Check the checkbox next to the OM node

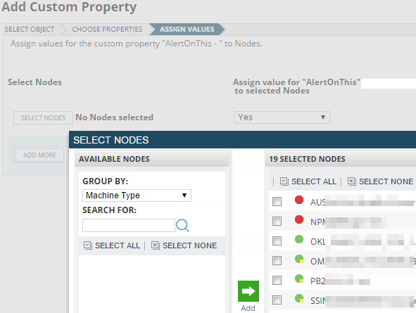tap(277, 261)
